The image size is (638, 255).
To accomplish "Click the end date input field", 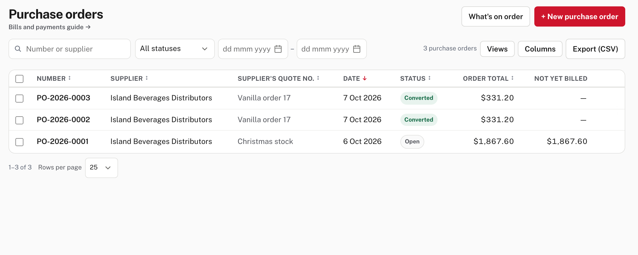I will [332, 49].
